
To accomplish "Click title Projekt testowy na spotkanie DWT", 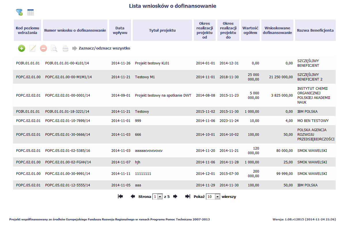I will pyautogui.click(x=163, y=96).
